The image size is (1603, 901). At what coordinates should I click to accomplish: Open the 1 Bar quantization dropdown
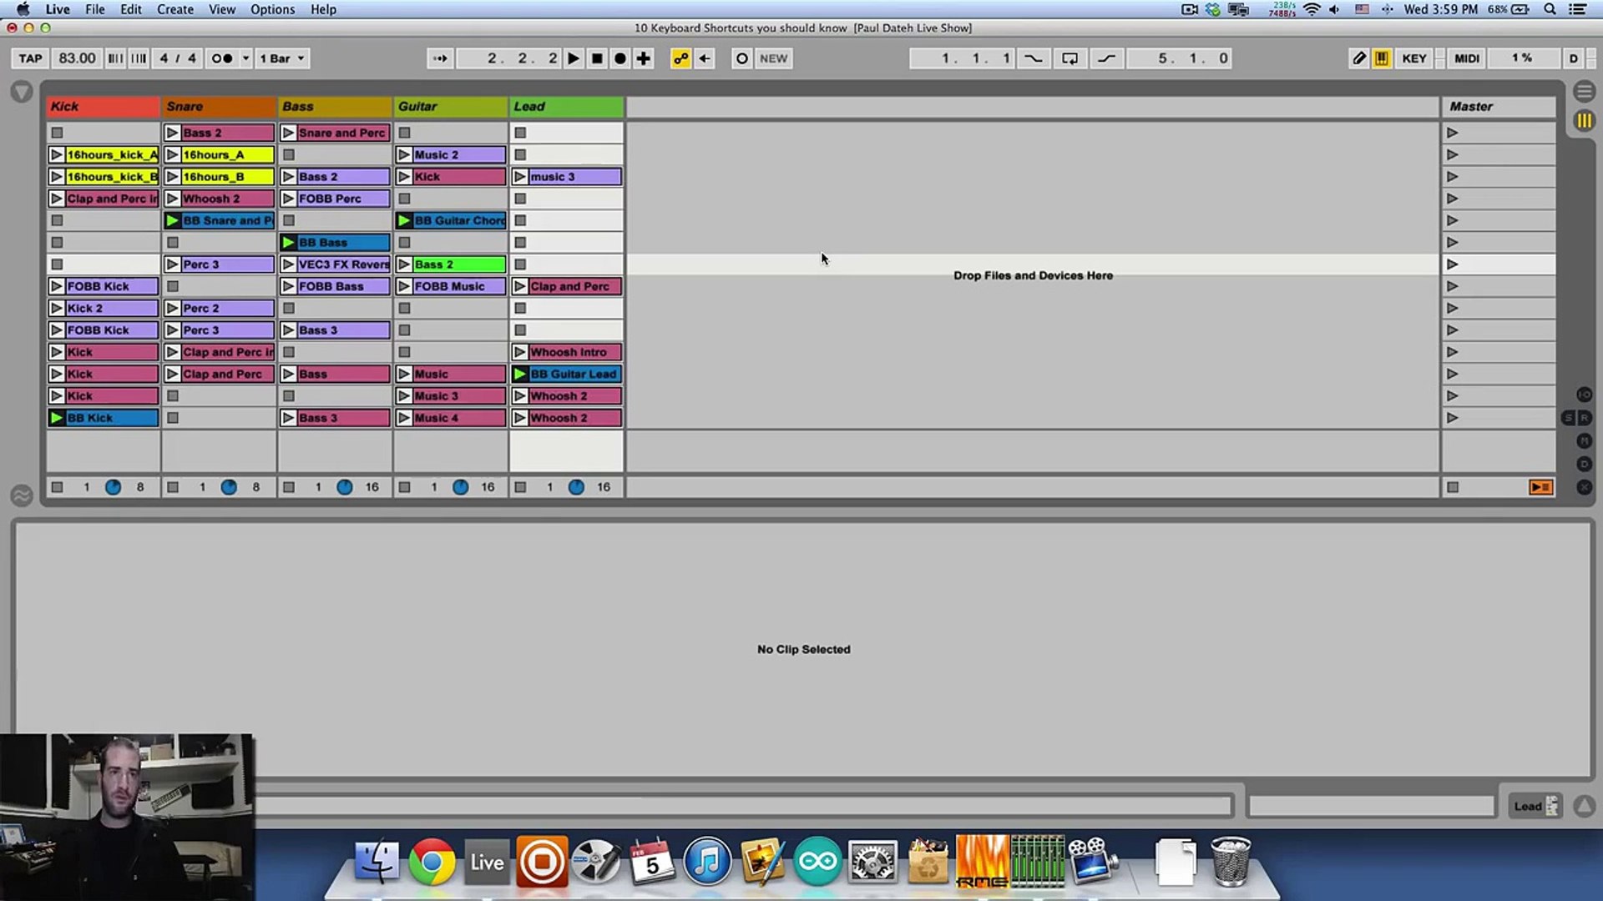click(282, 58)
